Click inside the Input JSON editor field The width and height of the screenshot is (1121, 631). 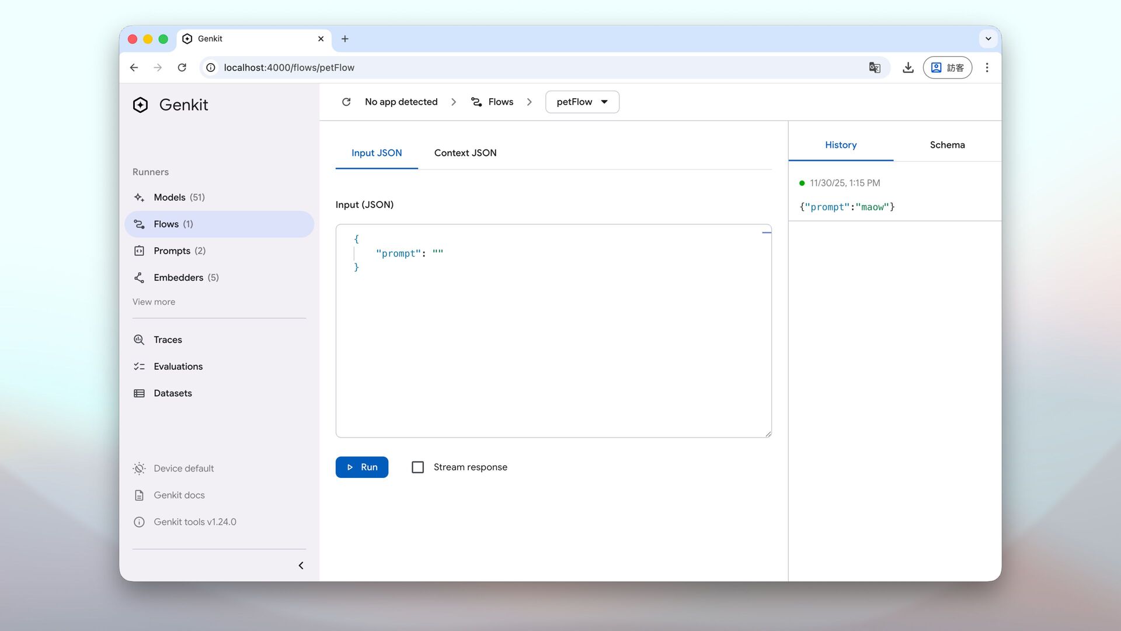point(553,339)
